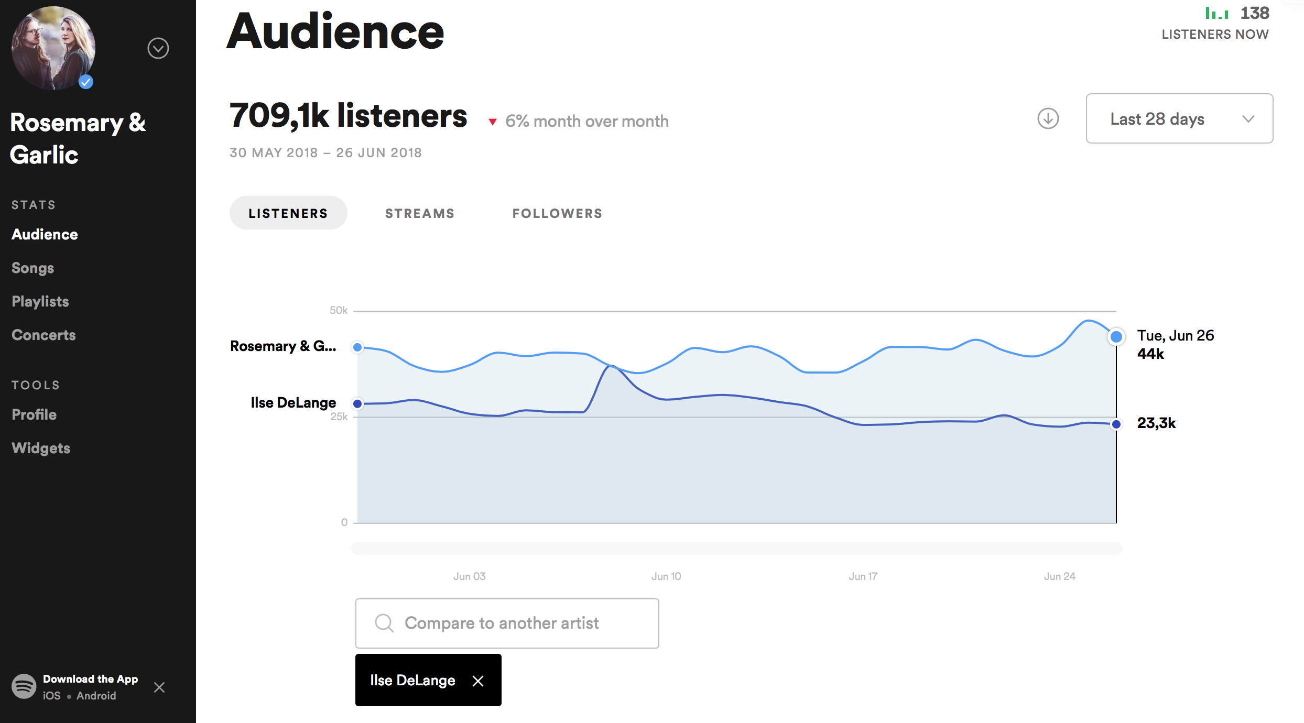Click the Rosemary & G... chart series label
Viewport: 1304px width, 723px height.
(283, 346)
